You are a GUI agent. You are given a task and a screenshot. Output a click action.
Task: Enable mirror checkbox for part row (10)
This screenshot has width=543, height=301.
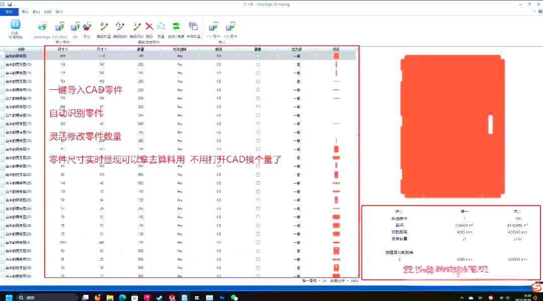point(258,65)
